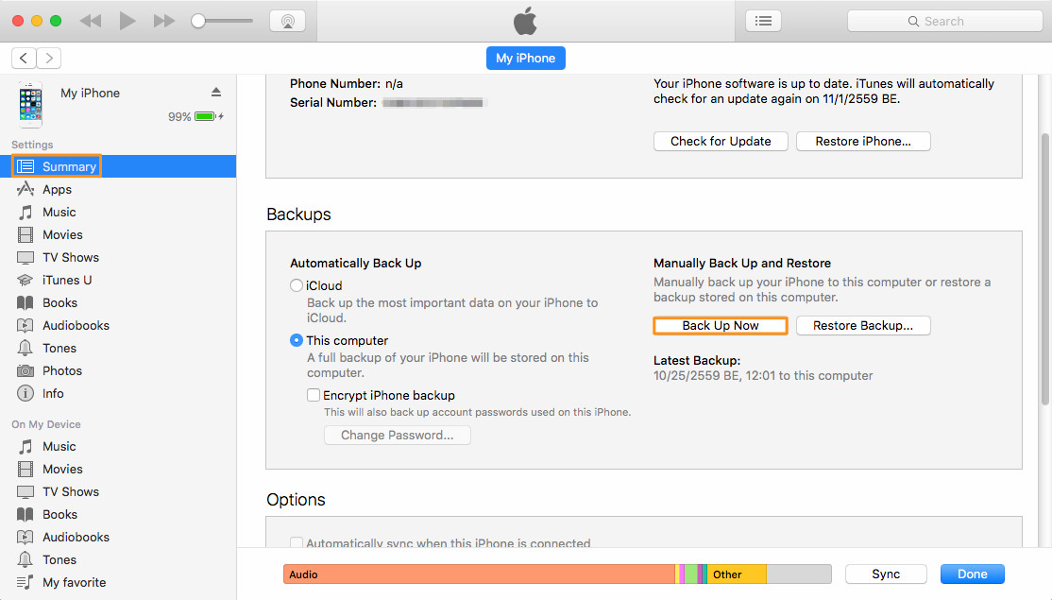
Task: Click Check for Update button
Action: point(721,142)
